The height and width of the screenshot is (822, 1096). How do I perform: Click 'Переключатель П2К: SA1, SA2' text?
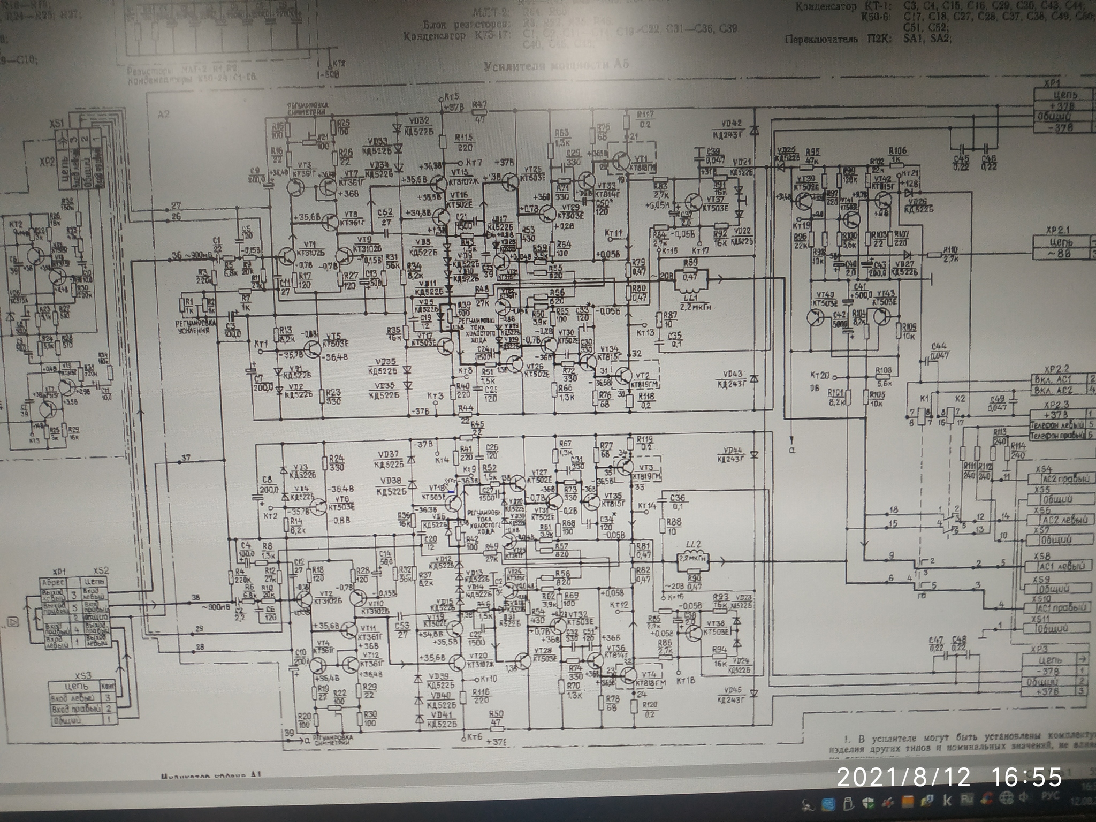click(x=868, y=39)
